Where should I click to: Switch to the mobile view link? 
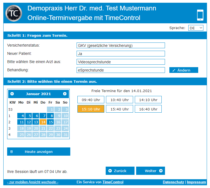click(x=33, y=182)
